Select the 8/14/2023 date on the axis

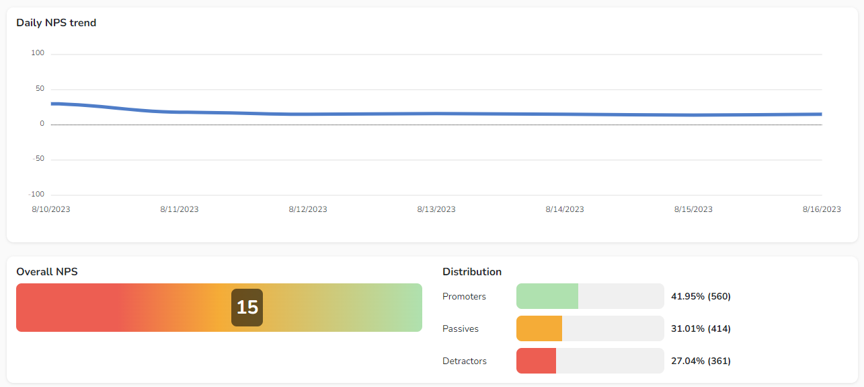pyautogui.click(x=565, y=209)
